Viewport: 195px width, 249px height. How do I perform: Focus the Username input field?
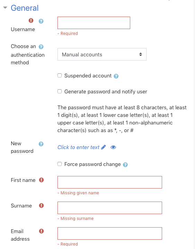coord(94,23)
